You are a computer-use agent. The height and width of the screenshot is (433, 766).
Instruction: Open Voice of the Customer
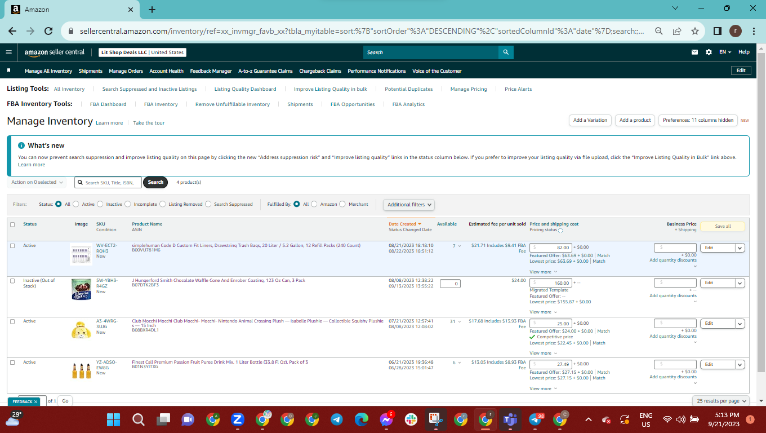[x=437, y=71]
